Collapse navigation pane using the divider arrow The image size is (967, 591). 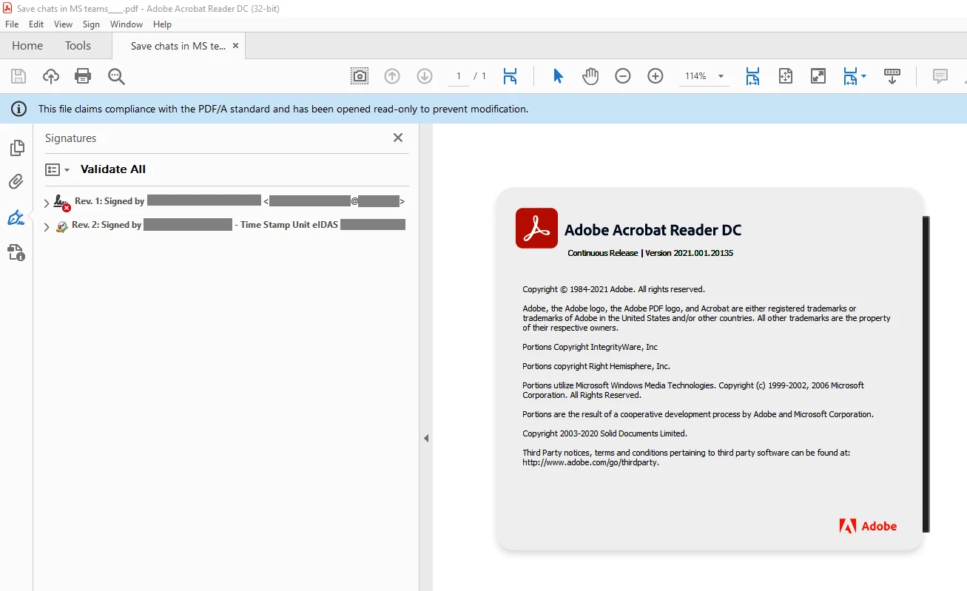point(426,439)
